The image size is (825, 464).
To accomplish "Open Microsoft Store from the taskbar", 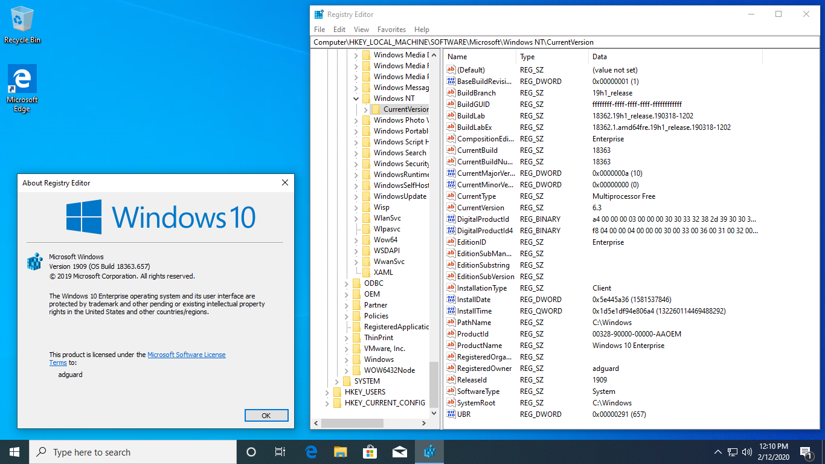I will tap(370, 452).
